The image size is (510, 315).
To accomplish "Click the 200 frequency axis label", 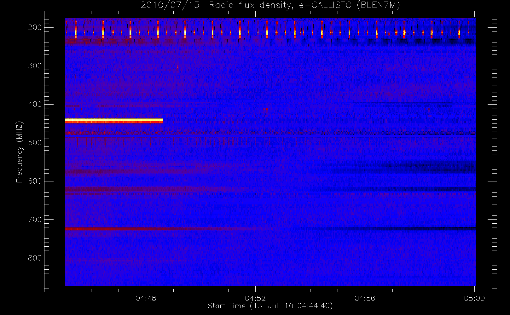I will (x=35, y=27).
